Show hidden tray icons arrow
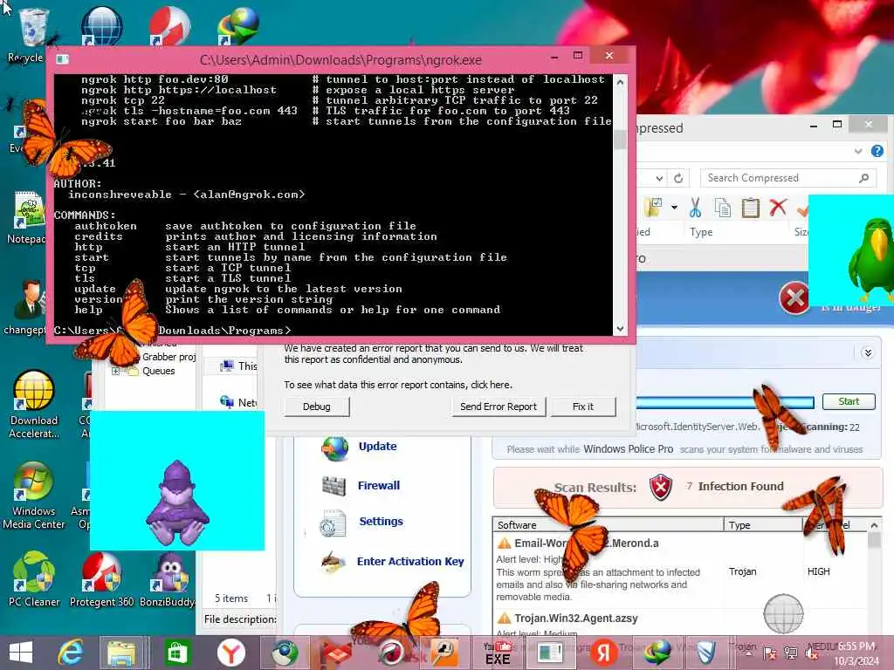Image resolution: width=894 pixels, height=670 pixels. click(748, 653)
